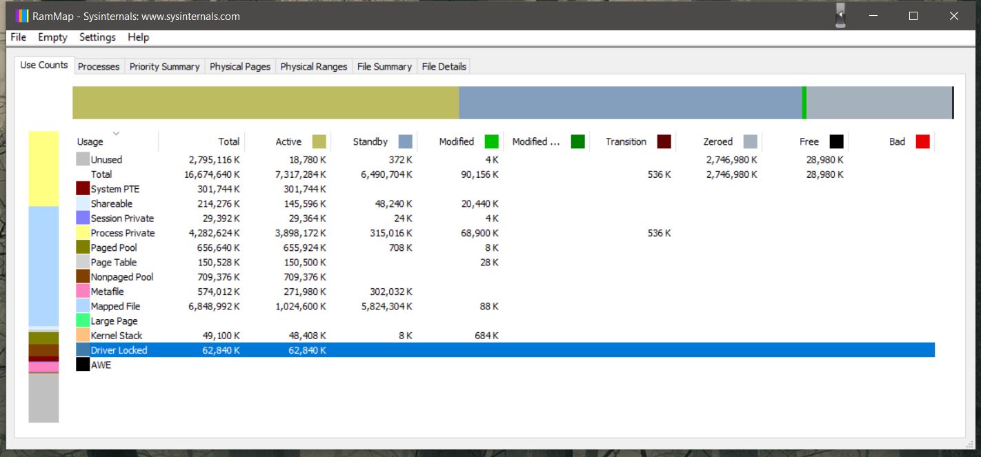Click the pin icon in title bar
The height and width of the screenshot is (457, 981).
click(840, 15)
